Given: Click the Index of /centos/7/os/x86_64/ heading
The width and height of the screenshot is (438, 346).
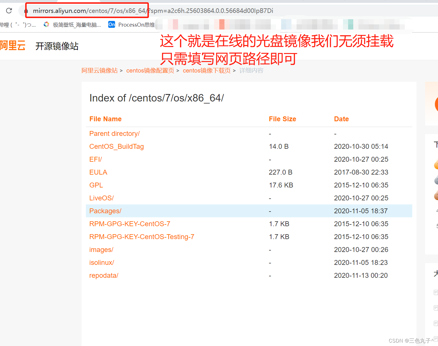Looking at the screenshot, I should tap(157, 98).
